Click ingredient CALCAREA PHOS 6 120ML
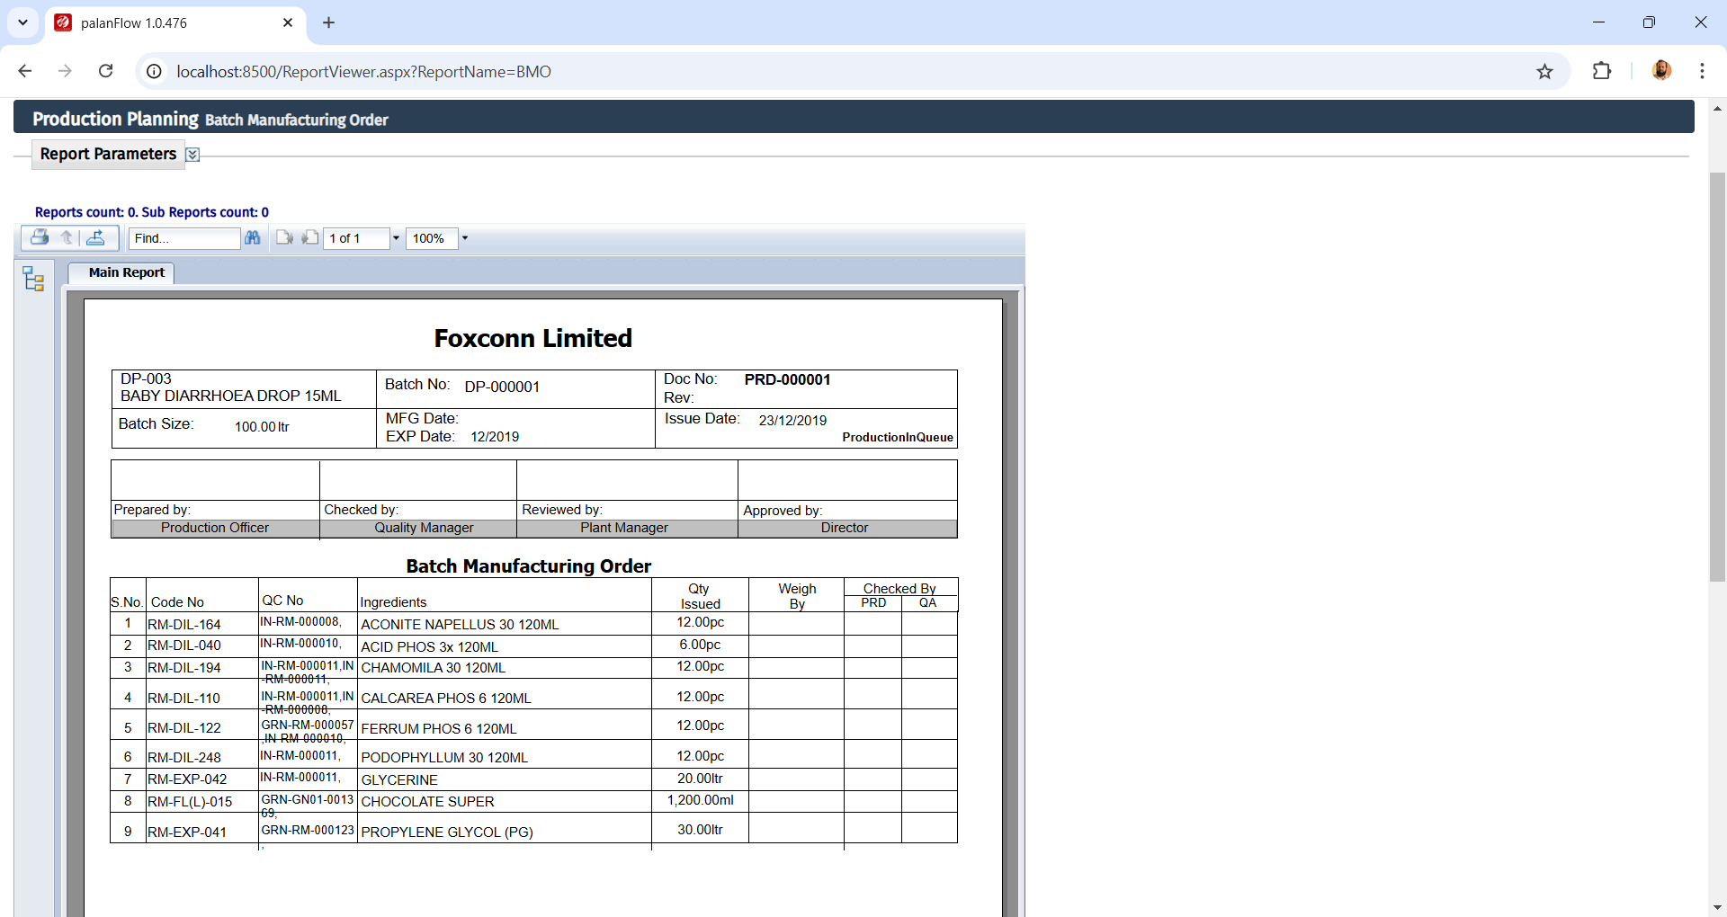Screen dimensions: 1727x917 (446, 698)
